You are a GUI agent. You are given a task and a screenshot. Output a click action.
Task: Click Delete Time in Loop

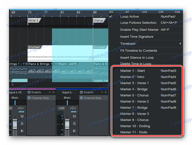click(146, 63)
